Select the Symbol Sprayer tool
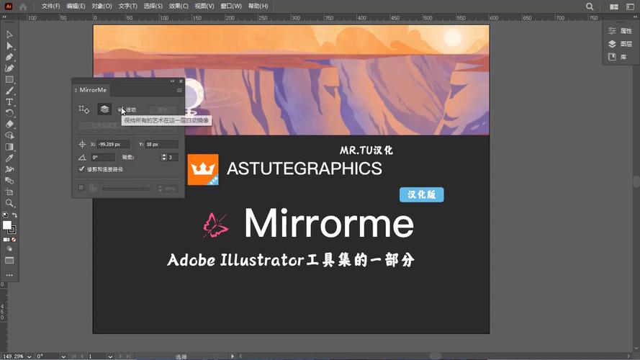640x360 pixels. point(9,169)
